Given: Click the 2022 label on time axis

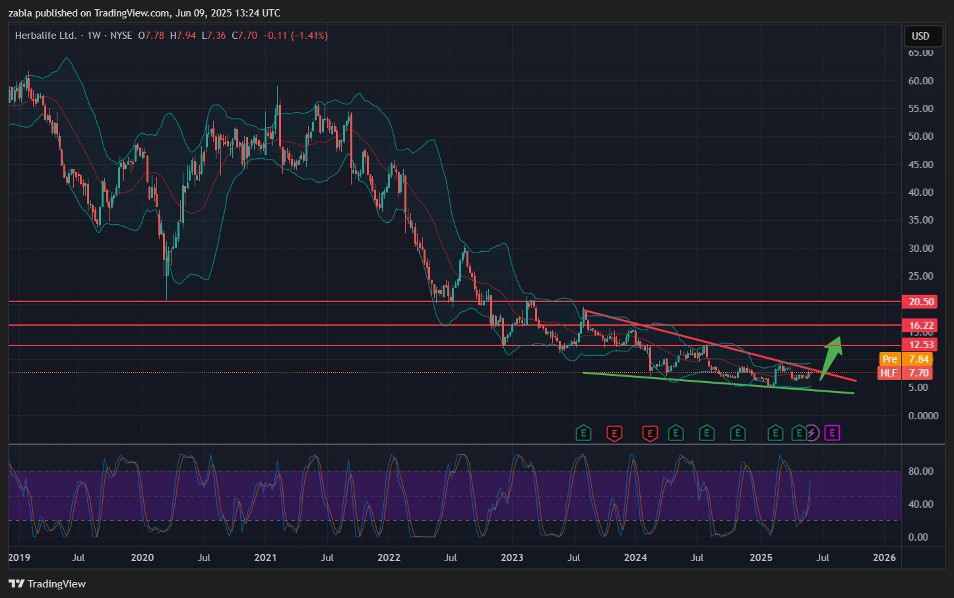Looking at the screenshot, I should 389,558.
